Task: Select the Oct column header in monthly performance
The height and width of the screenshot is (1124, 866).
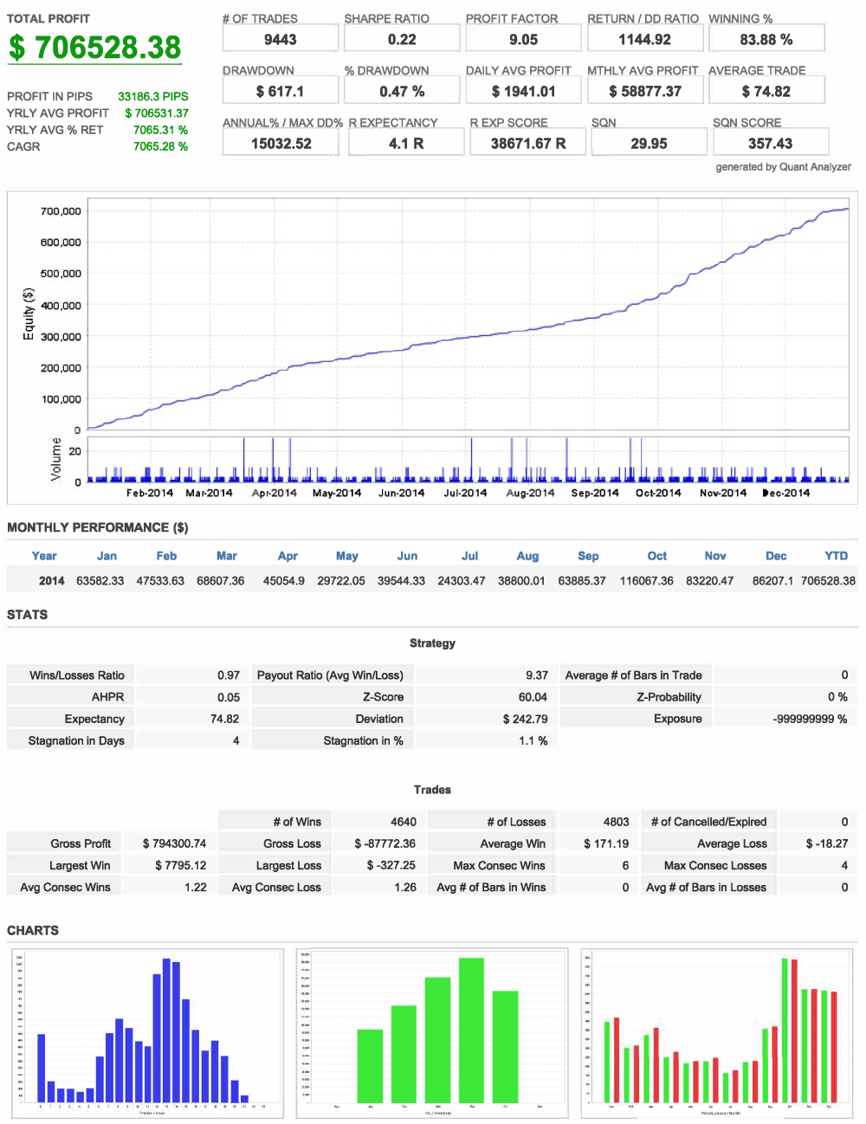Action: coord(656,556)
